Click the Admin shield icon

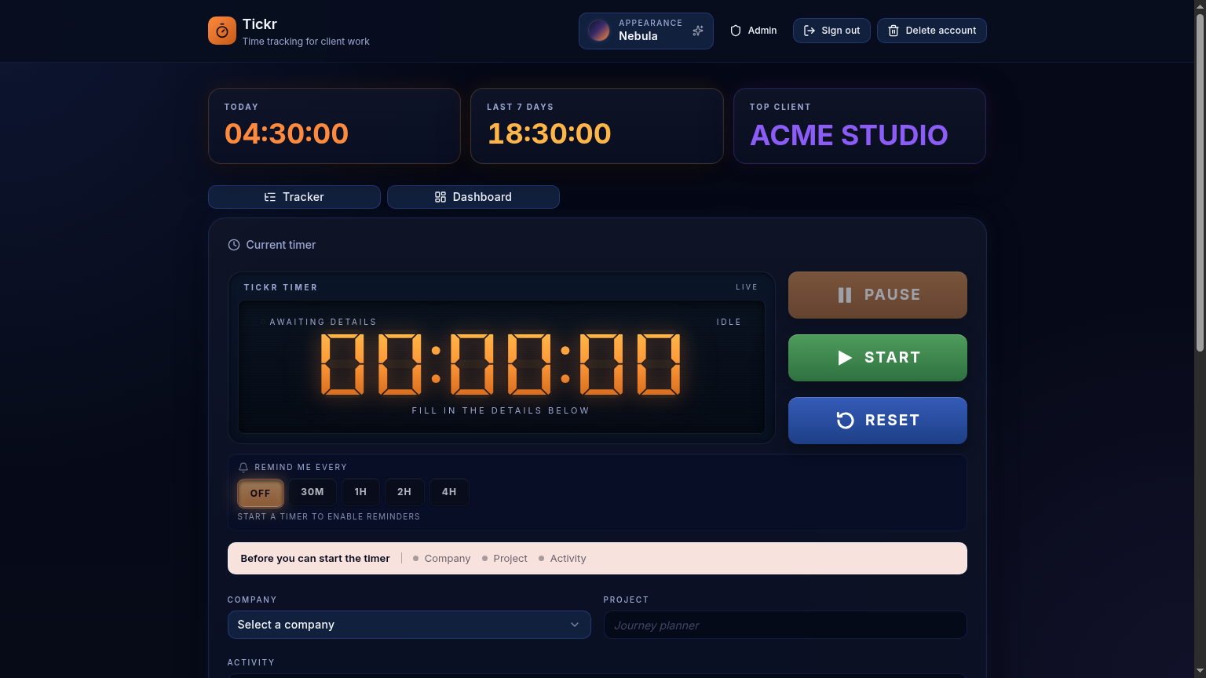pos(736,31)
